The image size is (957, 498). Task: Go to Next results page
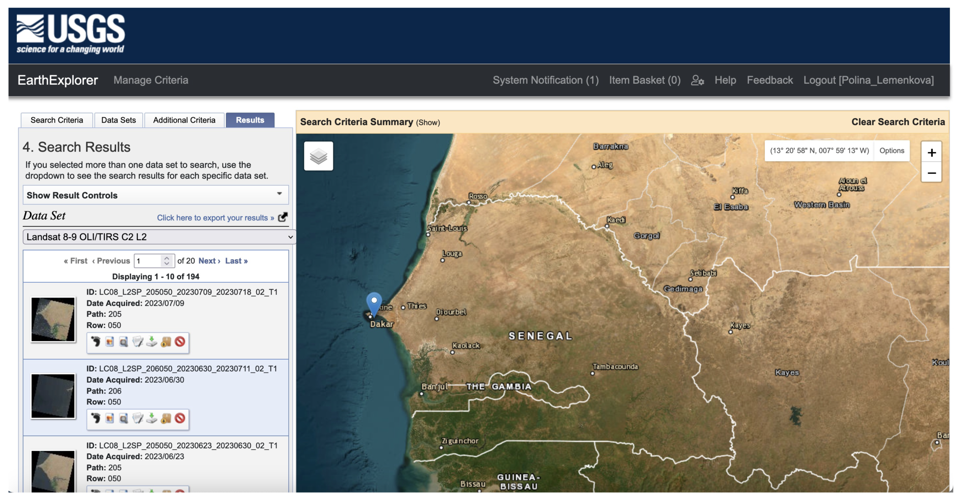coord(209,261)
